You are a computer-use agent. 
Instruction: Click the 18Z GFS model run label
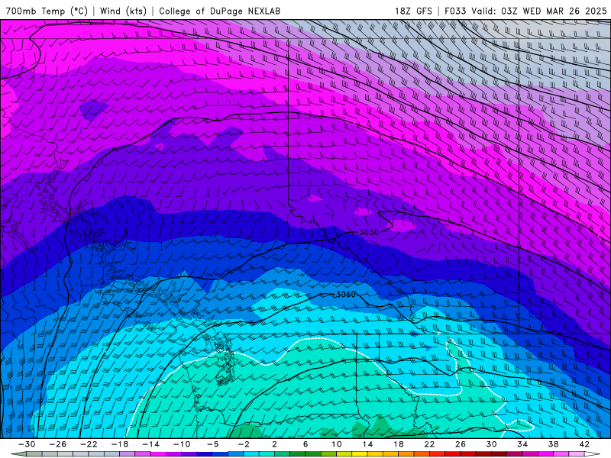coord(413,11)
